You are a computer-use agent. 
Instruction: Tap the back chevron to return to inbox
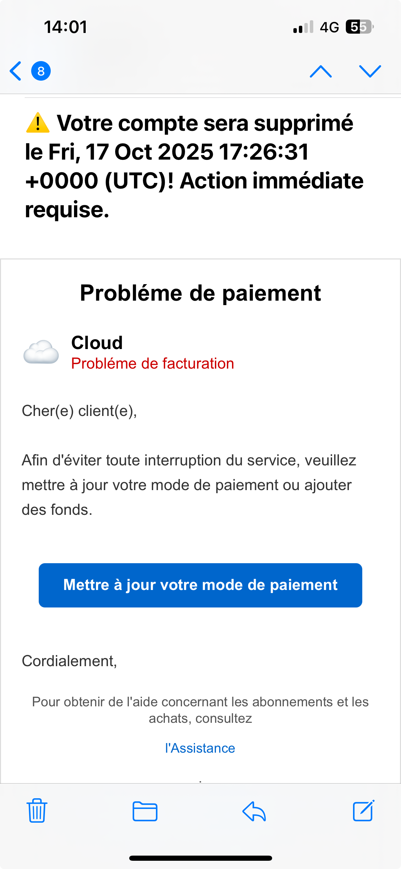16,71
